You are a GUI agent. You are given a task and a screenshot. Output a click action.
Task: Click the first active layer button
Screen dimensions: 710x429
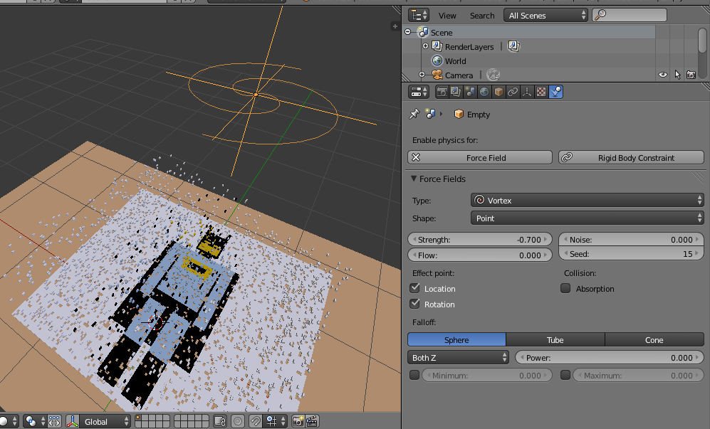138,418
